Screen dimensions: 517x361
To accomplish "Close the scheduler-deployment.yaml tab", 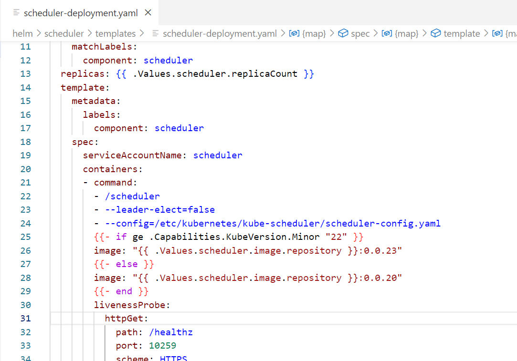I will pyautogui.click(x=148, y=12).
